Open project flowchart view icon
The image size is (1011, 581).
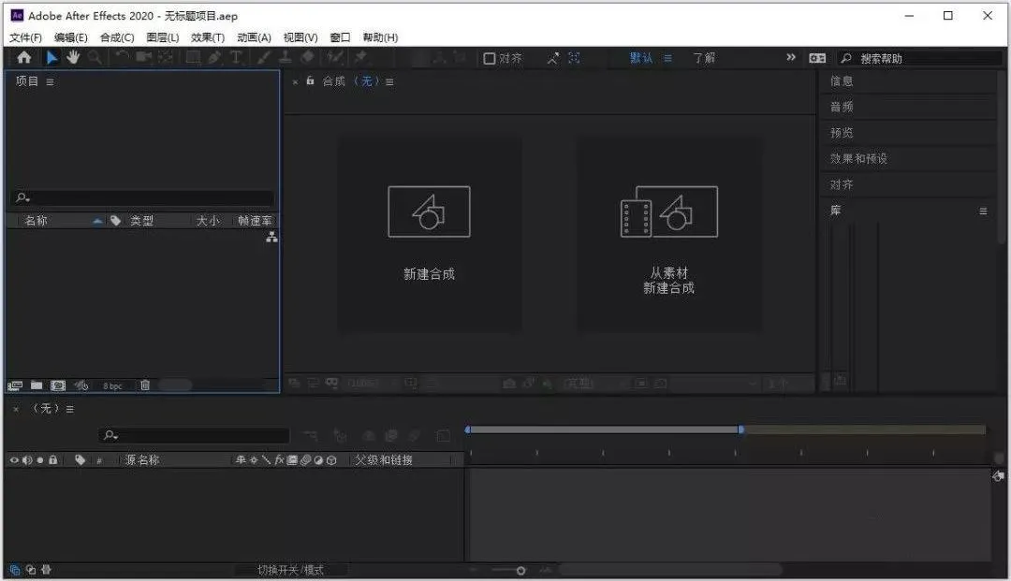(x=272, y=238)
